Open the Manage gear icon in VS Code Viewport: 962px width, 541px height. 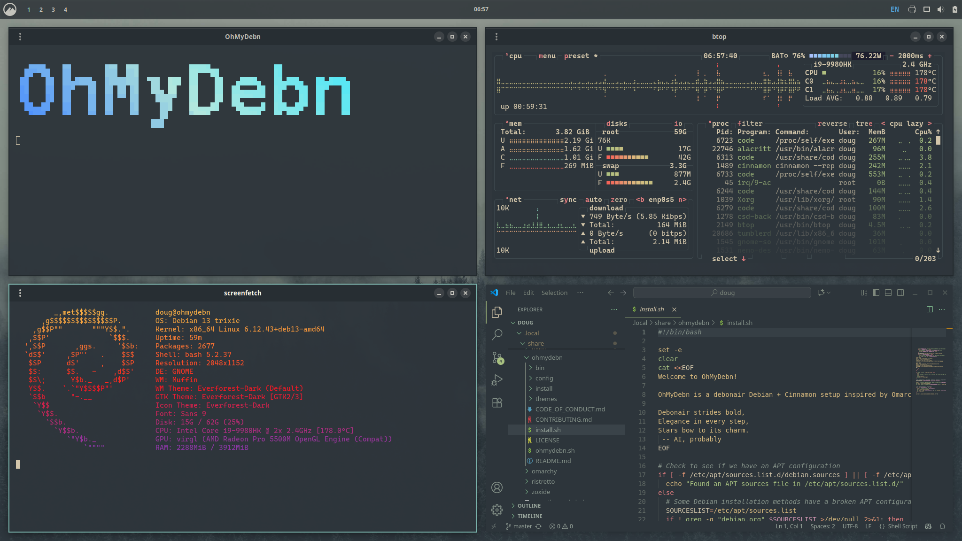(x=497, y=510)
